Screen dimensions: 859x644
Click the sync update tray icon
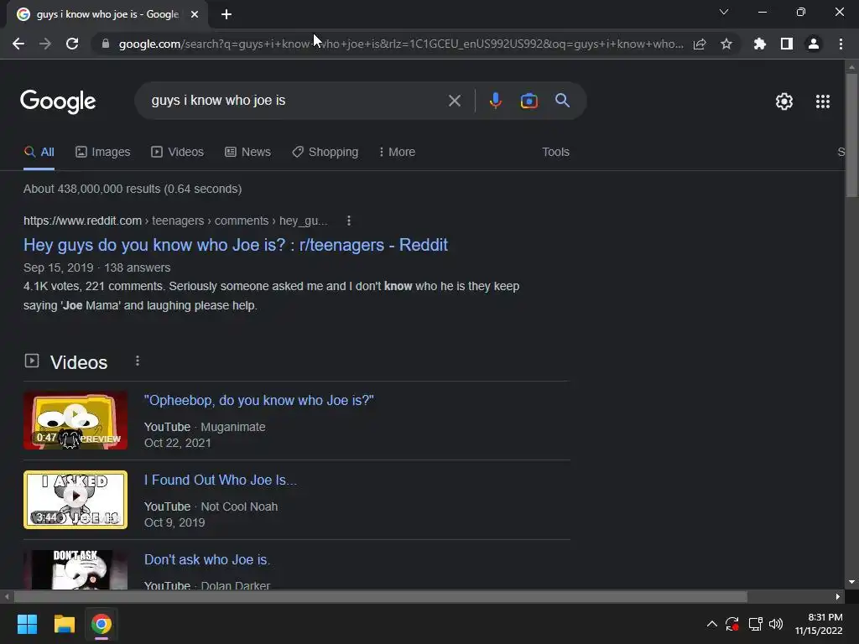coord(732,624)
